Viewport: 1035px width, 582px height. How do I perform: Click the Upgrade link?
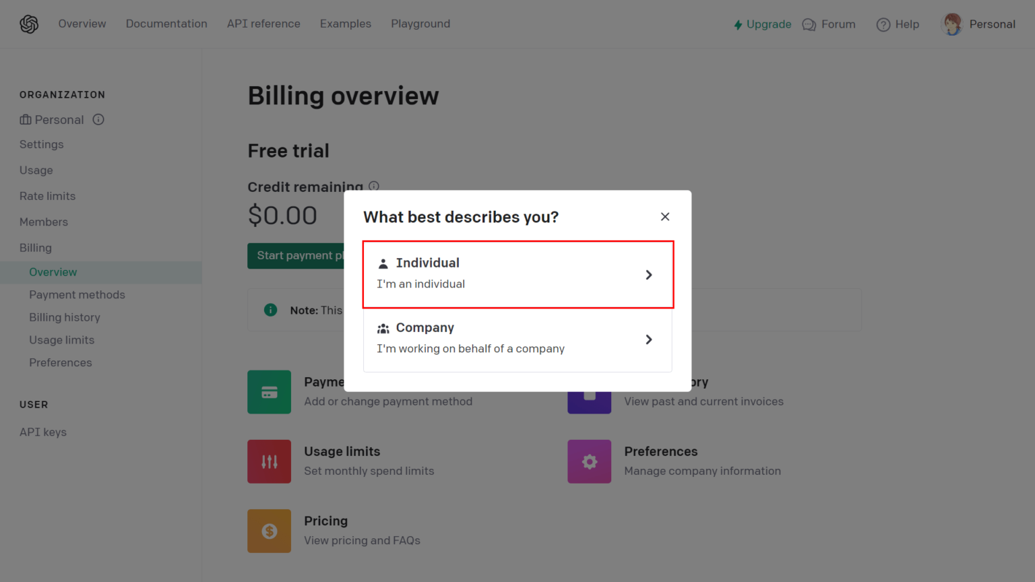tap(768, 24)
